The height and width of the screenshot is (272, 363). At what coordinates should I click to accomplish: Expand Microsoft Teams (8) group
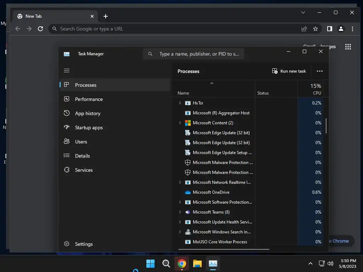click(180, 212)
